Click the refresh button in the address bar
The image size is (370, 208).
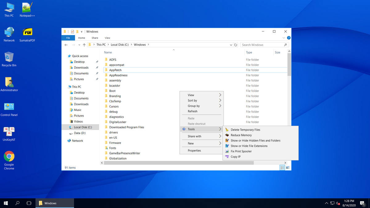(236, 45)
